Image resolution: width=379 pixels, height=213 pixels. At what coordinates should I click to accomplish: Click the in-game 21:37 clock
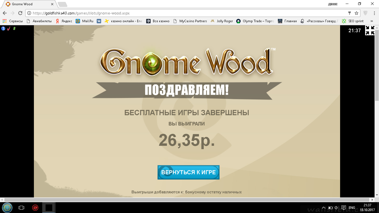355,31
